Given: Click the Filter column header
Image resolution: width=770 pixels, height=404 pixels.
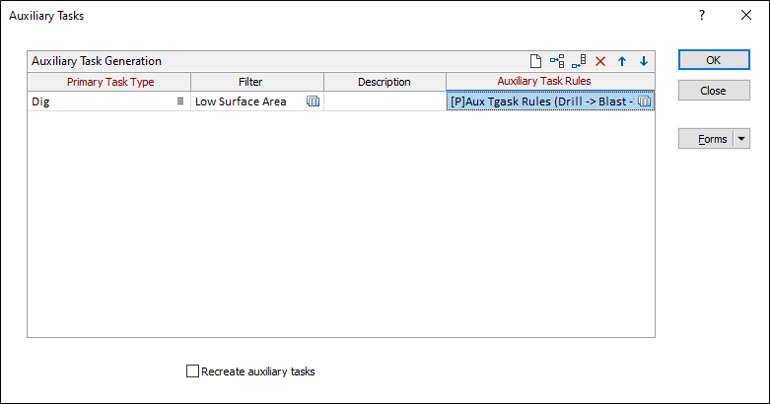Looking at the screenshot, I should pos(257,82).
